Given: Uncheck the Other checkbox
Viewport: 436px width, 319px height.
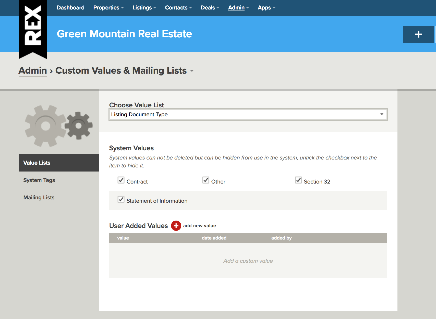Looking at the screenshot, I should click(x=206, y=180).
